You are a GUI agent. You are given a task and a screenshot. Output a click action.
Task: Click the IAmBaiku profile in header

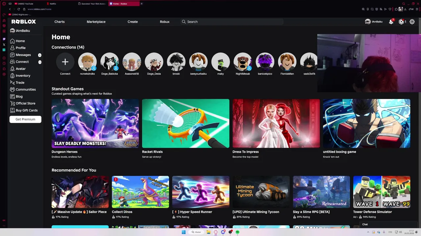click(374, 22)
